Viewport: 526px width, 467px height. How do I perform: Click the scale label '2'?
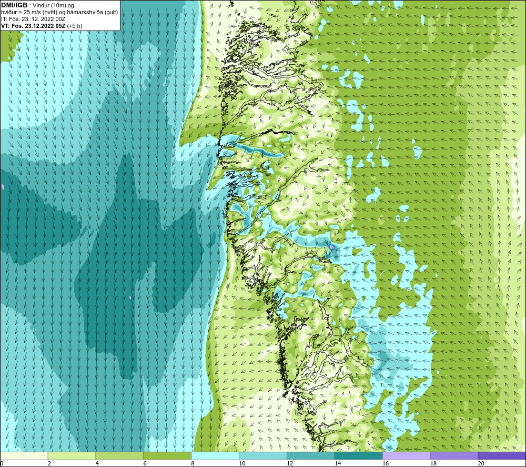tap(49, 464)
